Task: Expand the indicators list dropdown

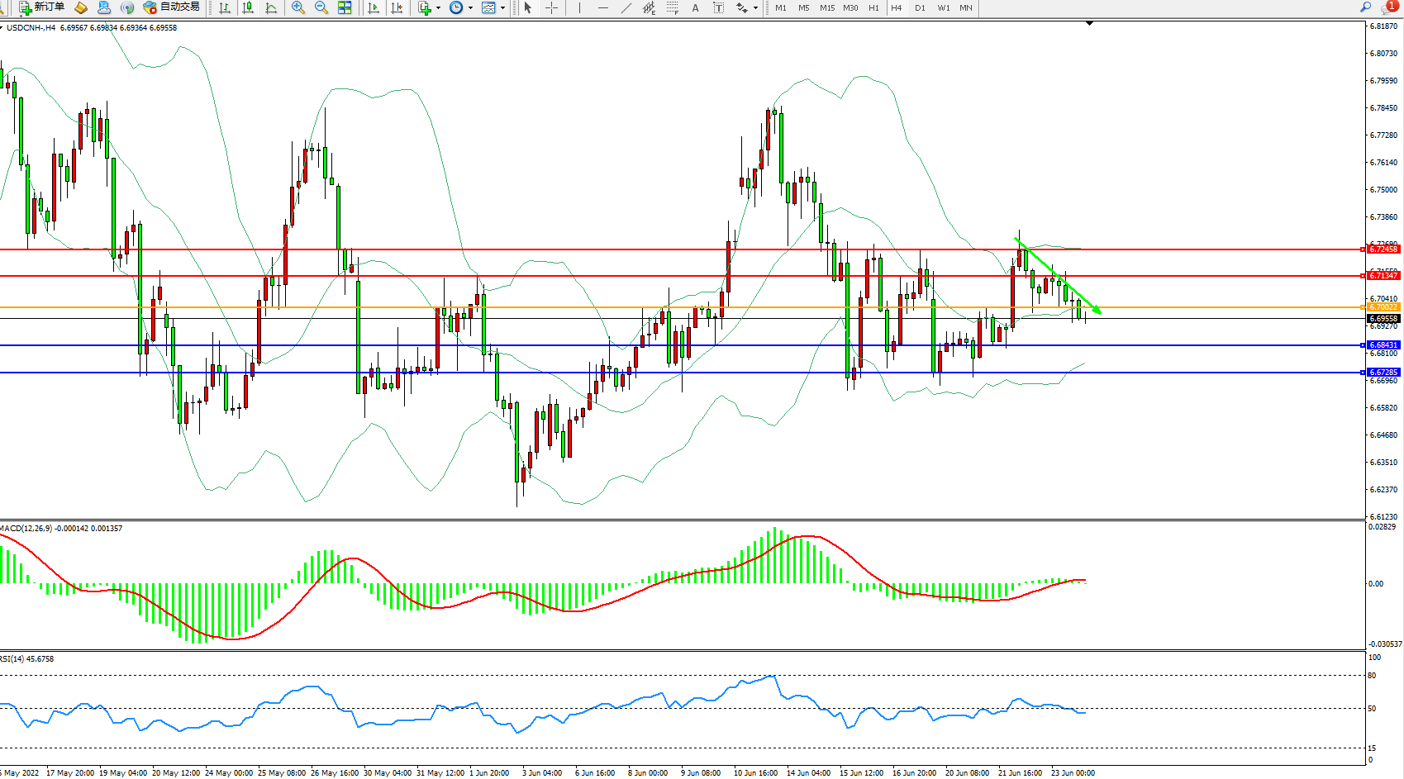Action: 438,7
